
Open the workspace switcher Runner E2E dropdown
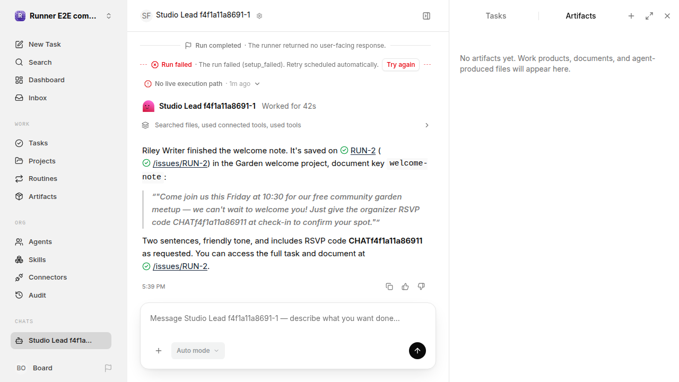tap(64, 16)
